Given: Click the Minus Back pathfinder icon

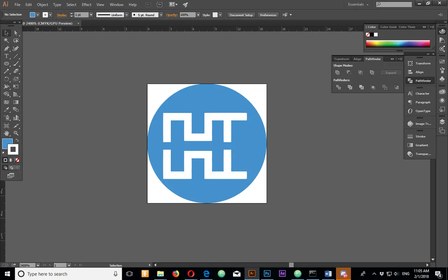Looking at the screenshot, I should point(397,87).
